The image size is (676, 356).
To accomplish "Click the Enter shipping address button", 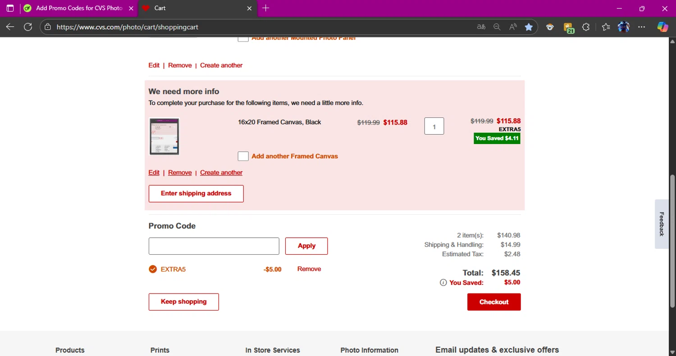I will 196,194.
